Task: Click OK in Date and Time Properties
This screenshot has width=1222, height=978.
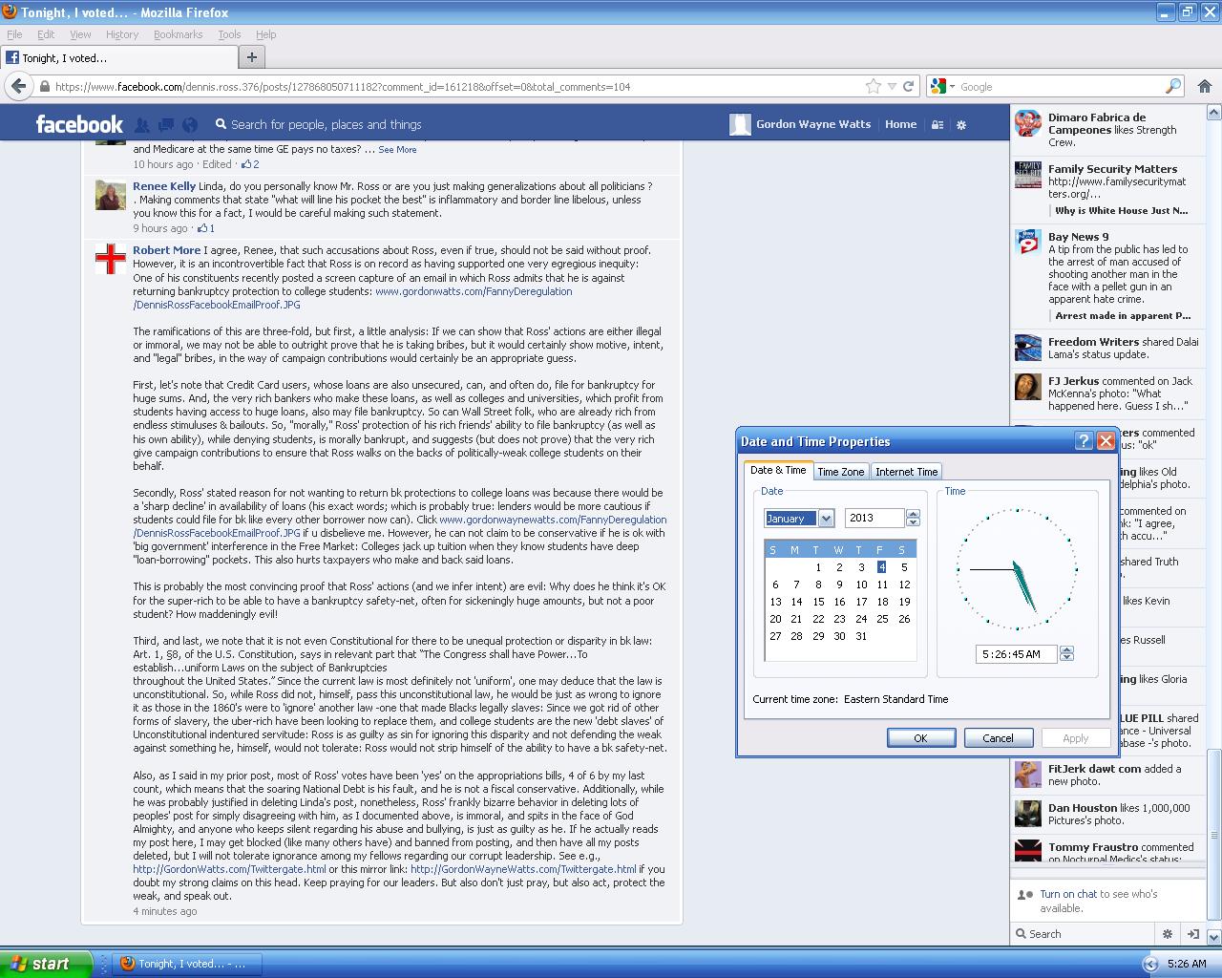Action: click(x=920, y=738)
